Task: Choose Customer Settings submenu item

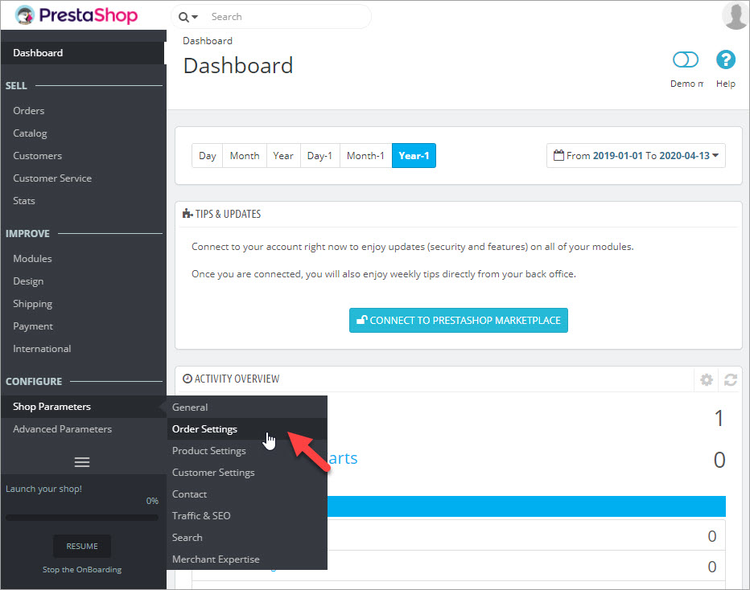Action: (x=247, y=473)
